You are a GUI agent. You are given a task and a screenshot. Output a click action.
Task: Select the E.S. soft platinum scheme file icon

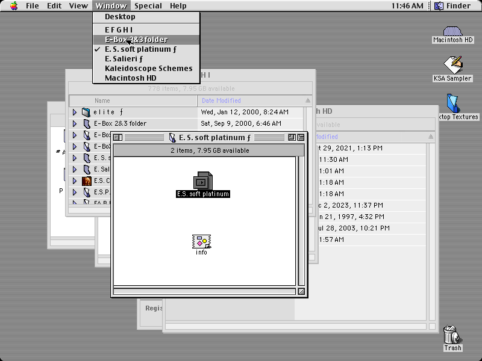pos(203,180)
